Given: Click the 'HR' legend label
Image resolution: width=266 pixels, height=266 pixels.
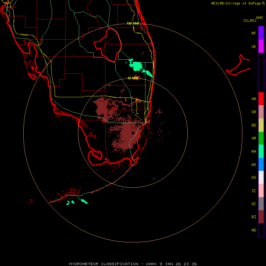Looking at the screenshot, I should coord(254,138).
